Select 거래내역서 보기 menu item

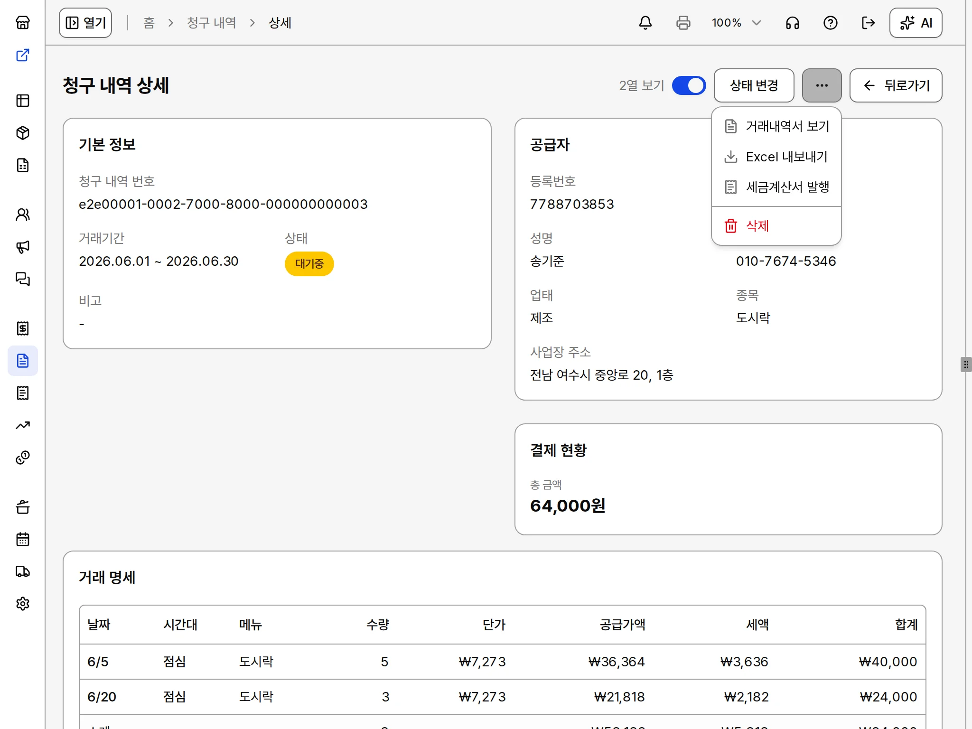click(x=777, y=126)
